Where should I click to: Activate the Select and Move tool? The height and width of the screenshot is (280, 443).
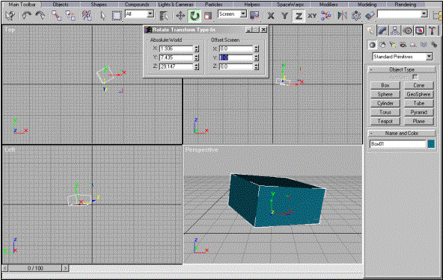(180, 16)
